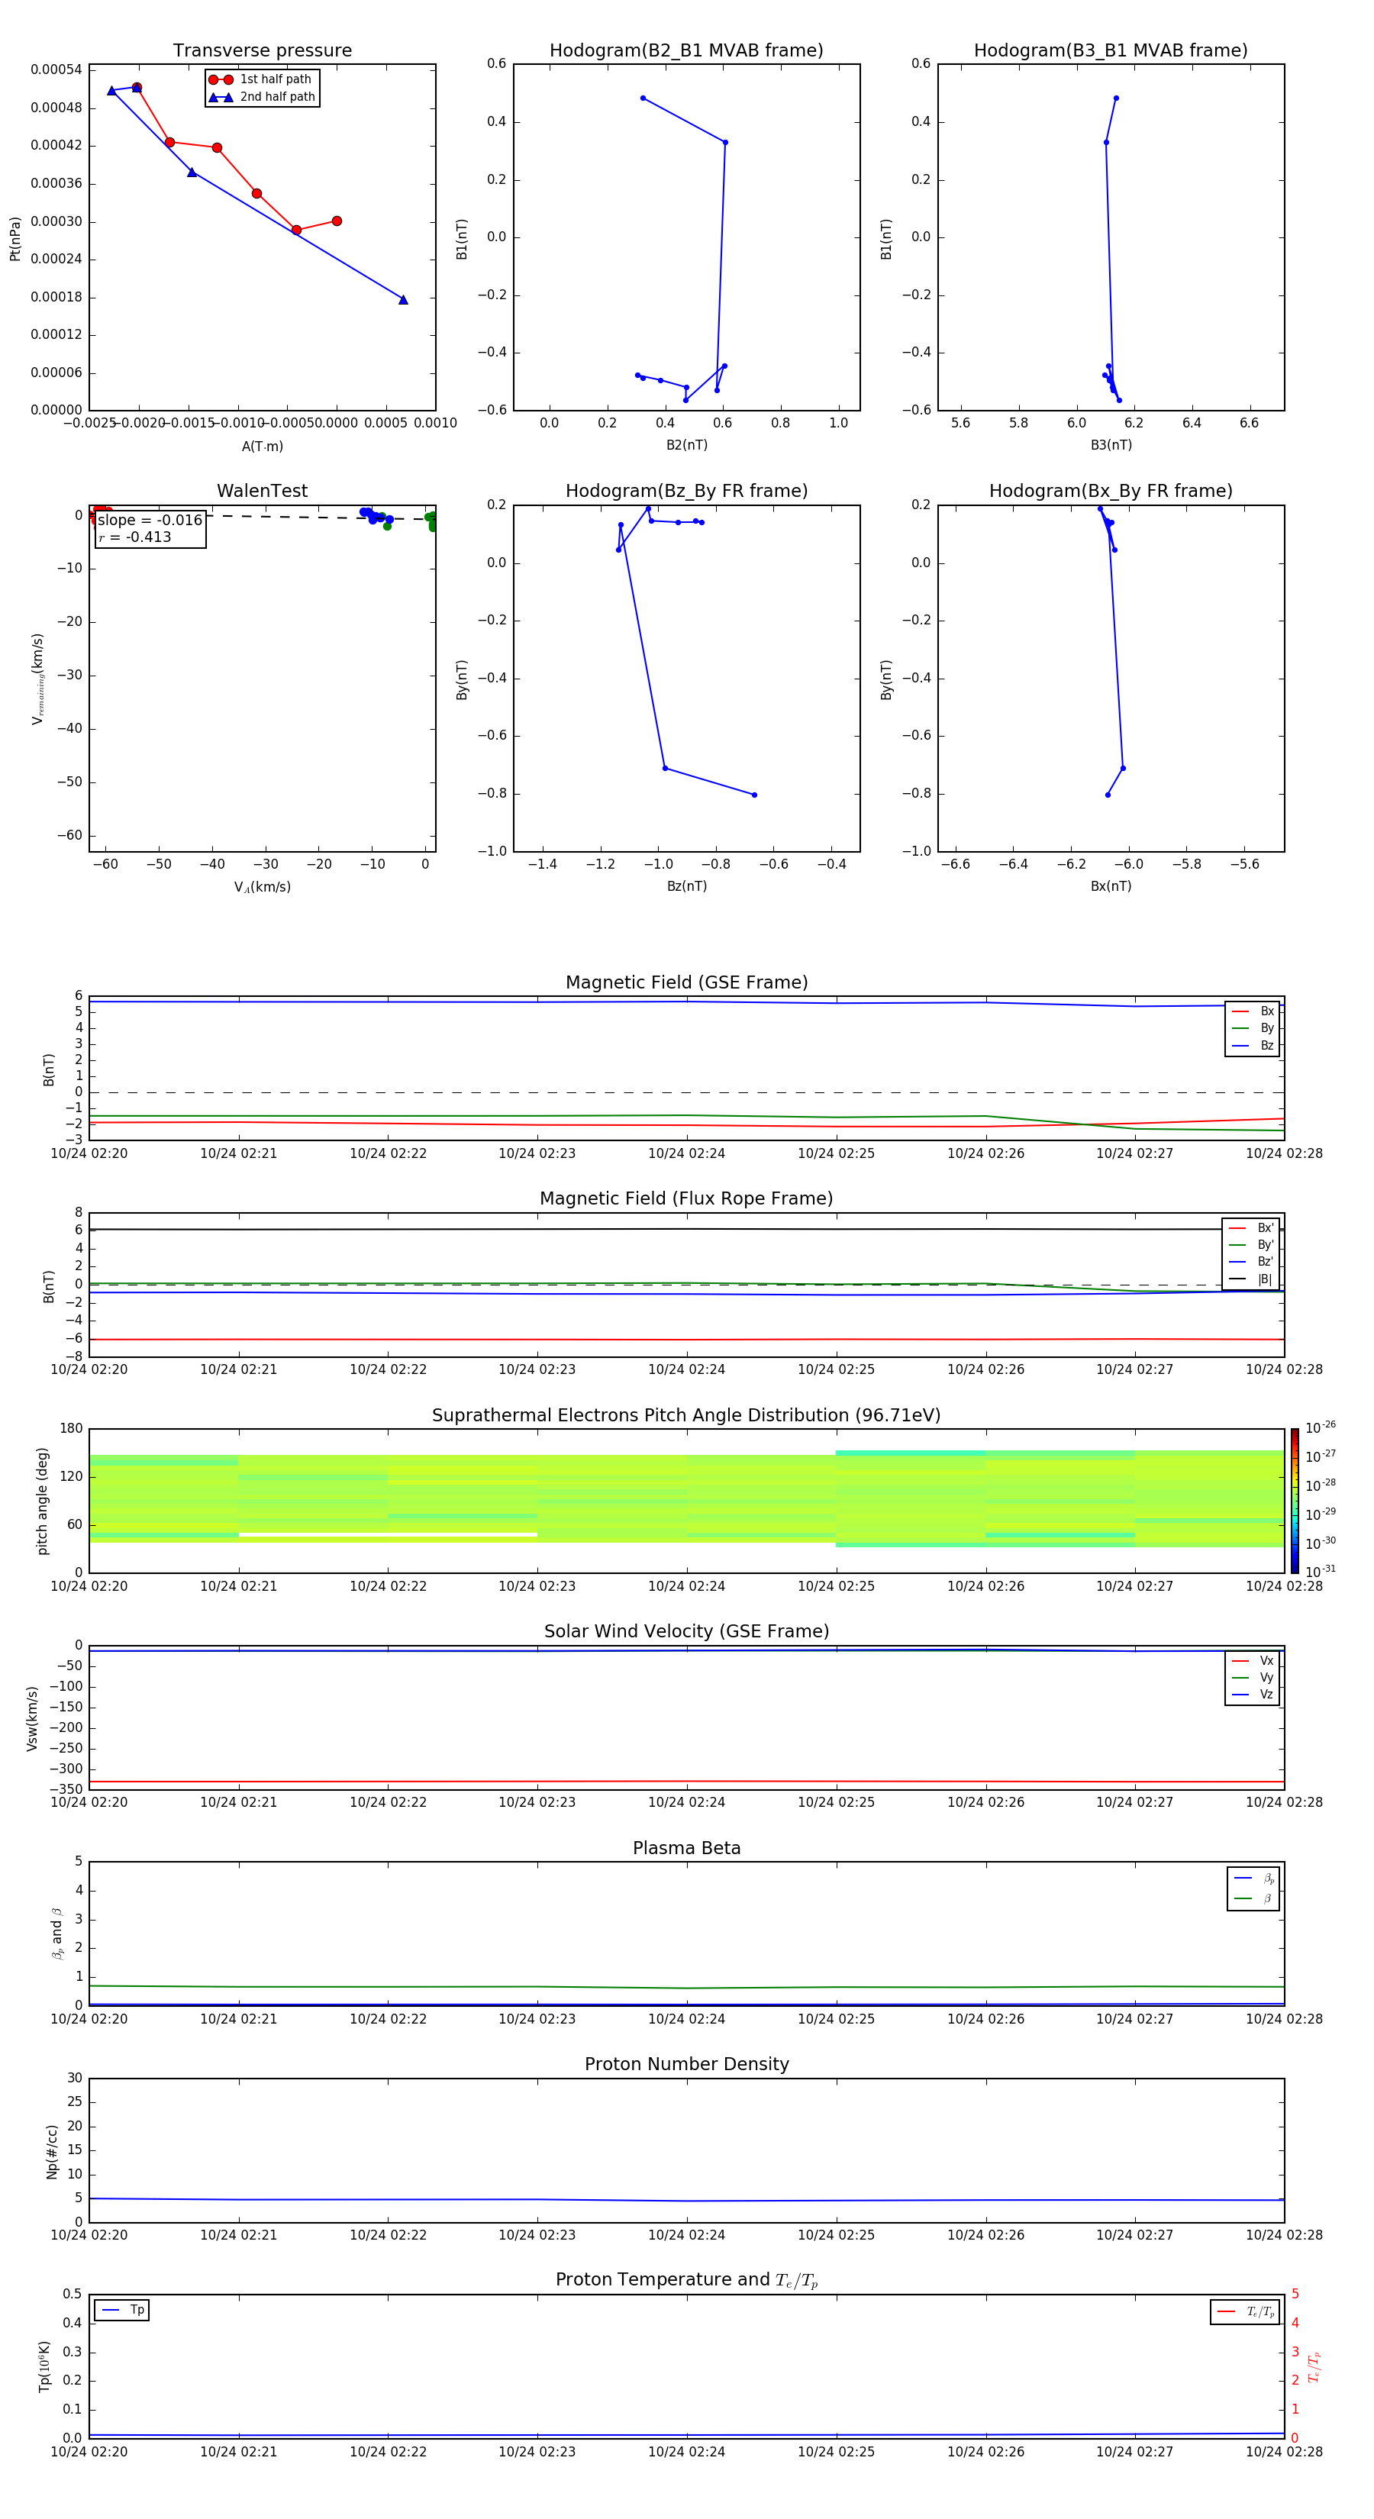
Task: Click the 'r = -0.413' annotation
Action: click(135, 537)
